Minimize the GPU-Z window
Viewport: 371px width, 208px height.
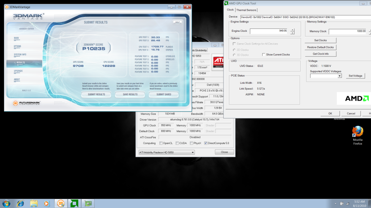215,45
